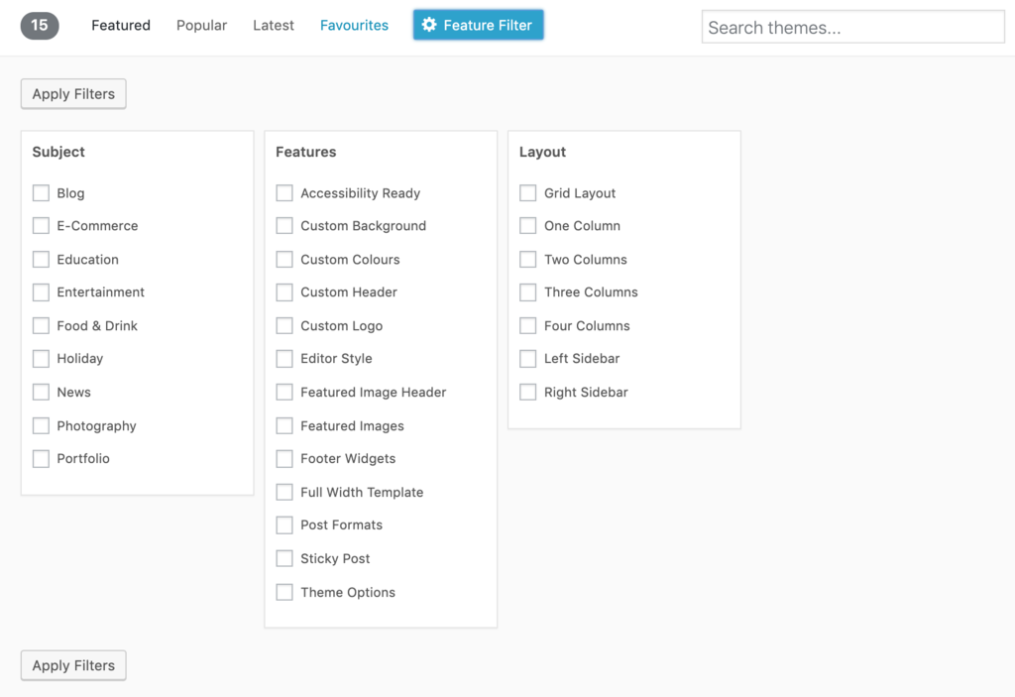The width and height of the screenshot is (1015, 697).
Task: Enable the Photography subject filter
Action: click(41, 425)
